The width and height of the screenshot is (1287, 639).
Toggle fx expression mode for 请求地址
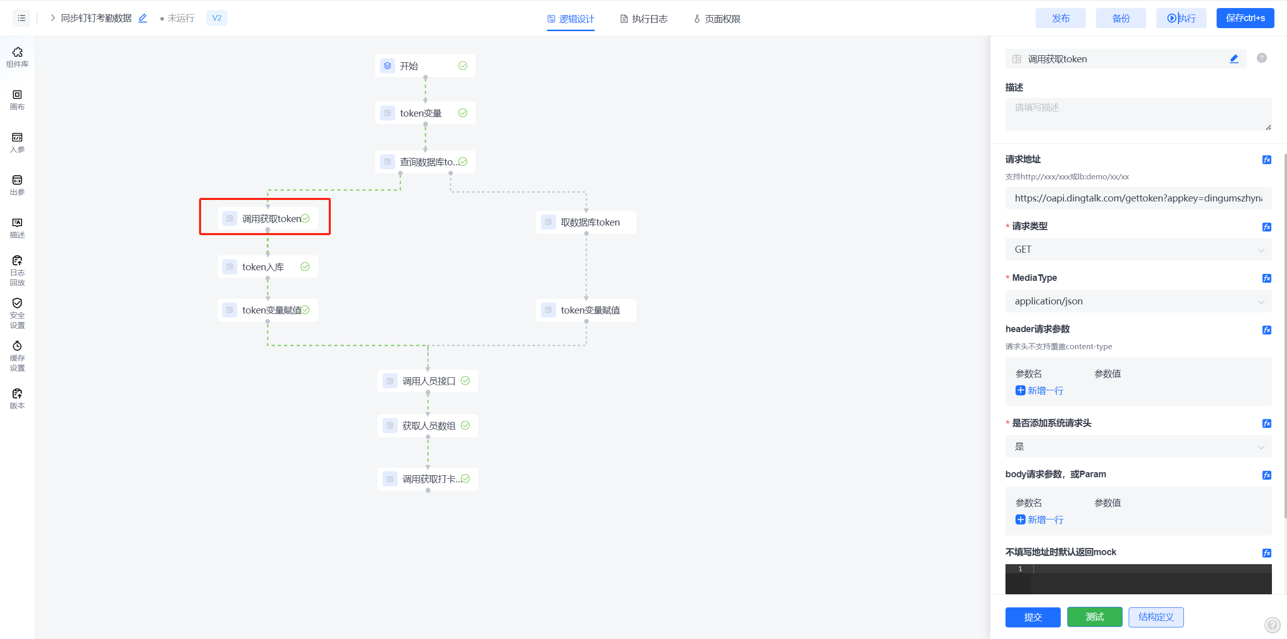1266,160
